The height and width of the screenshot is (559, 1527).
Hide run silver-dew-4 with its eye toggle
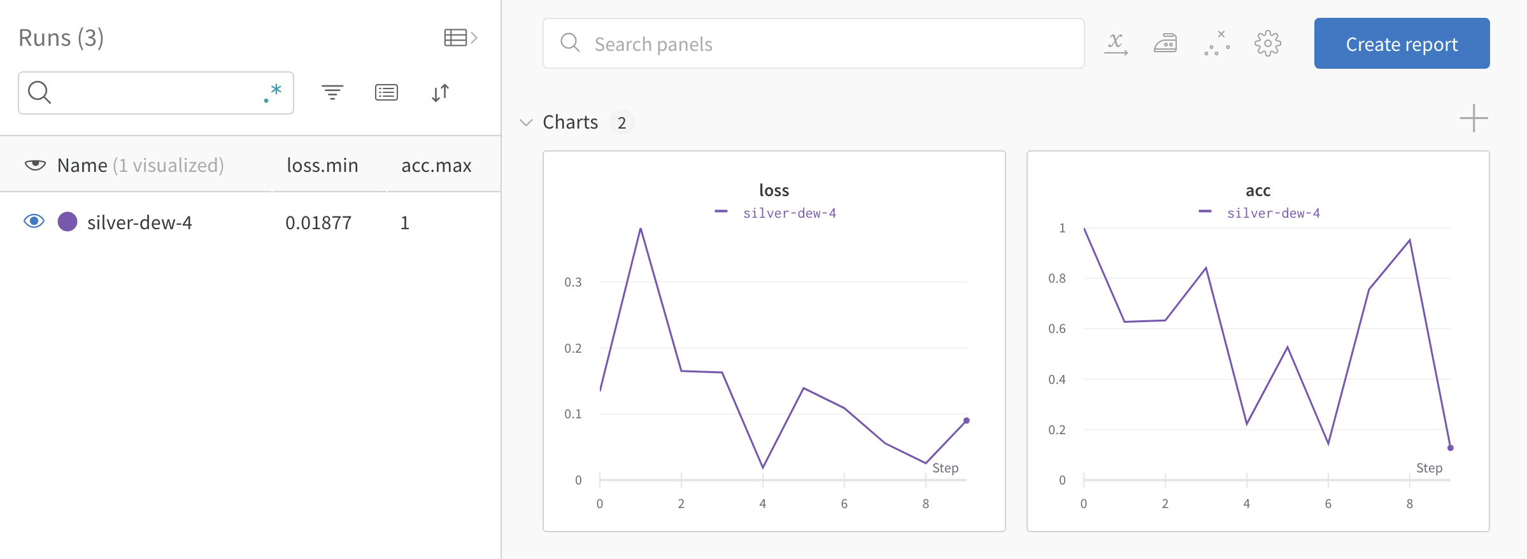point(34,222)
